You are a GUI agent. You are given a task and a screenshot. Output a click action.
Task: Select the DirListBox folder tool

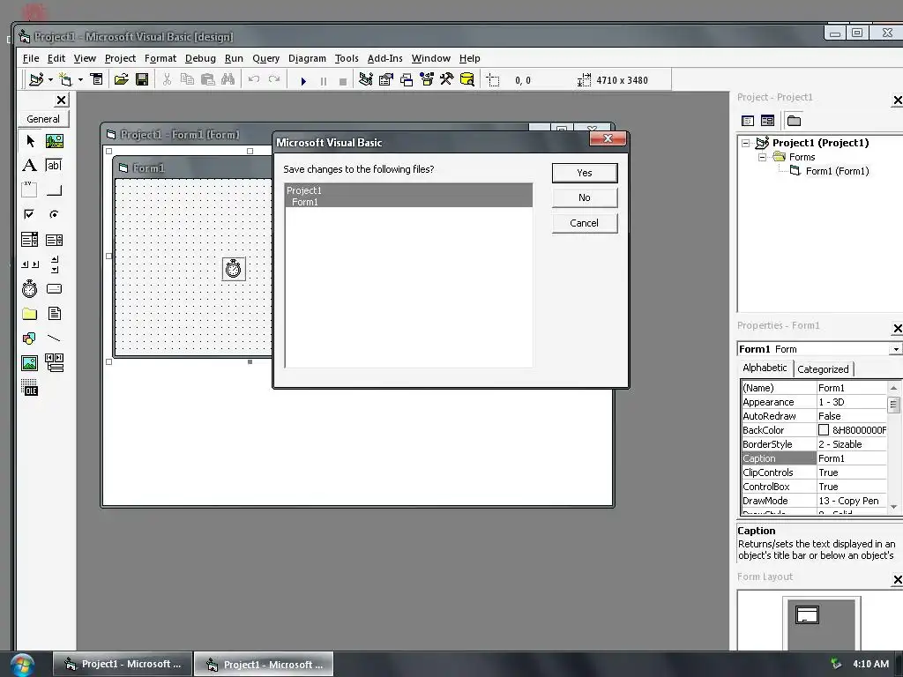point(29,313)
